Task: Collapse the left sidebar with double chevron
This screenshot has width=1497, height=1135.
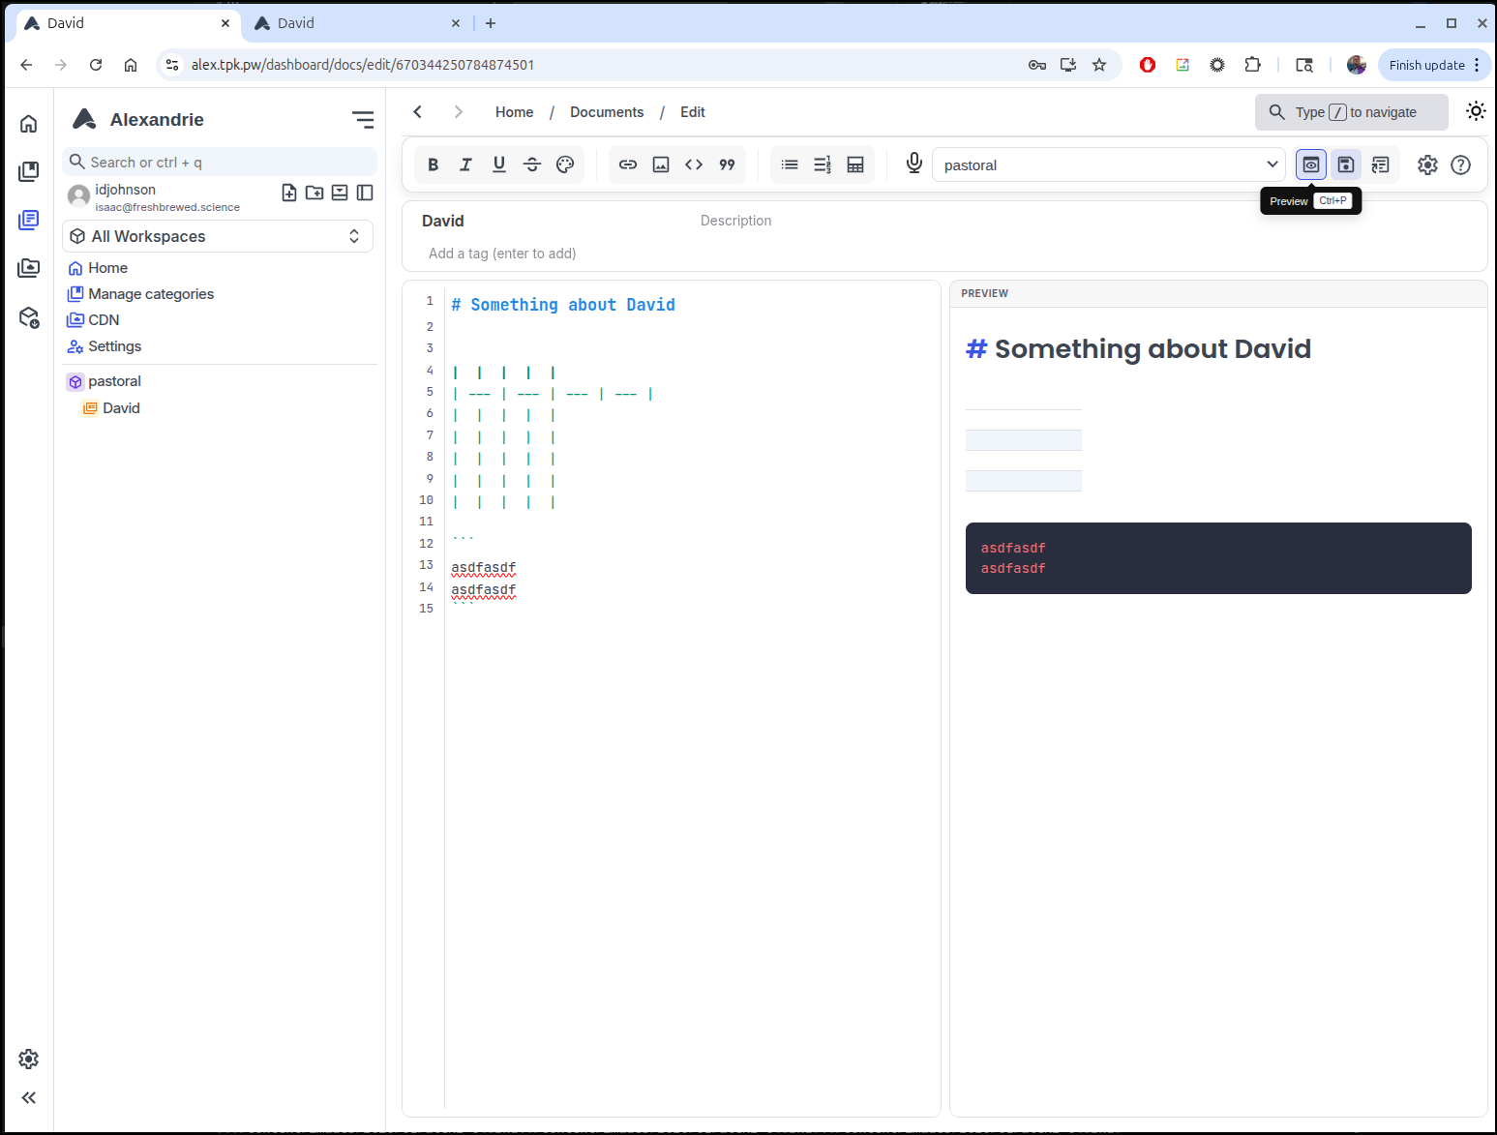Action: click(29, 1097)
